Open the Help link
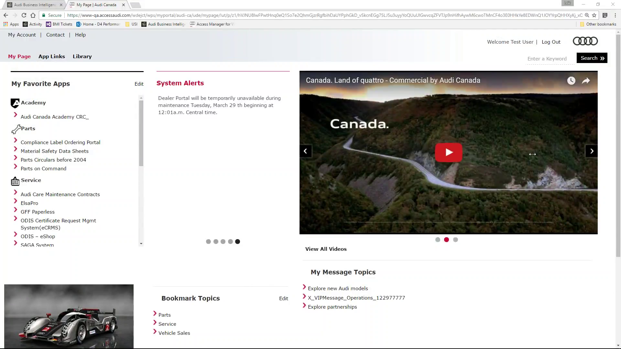 coord(80,35)
